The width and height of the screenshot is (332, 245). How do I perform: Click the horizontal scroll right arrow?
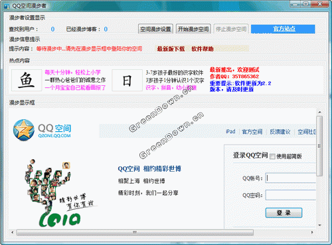tap(312, 232)
